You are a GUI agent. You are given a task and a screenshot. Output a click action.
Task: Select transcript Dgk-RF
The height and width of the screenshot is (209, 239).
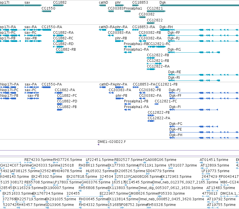174,33
